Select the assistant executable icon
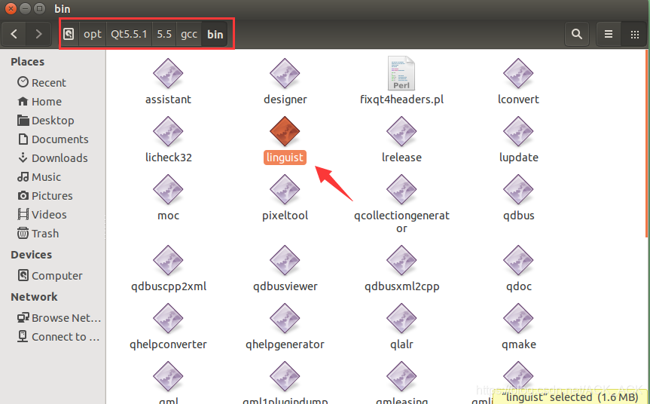Viewport: 650px width, 404px height. click(x=168, y=73)
